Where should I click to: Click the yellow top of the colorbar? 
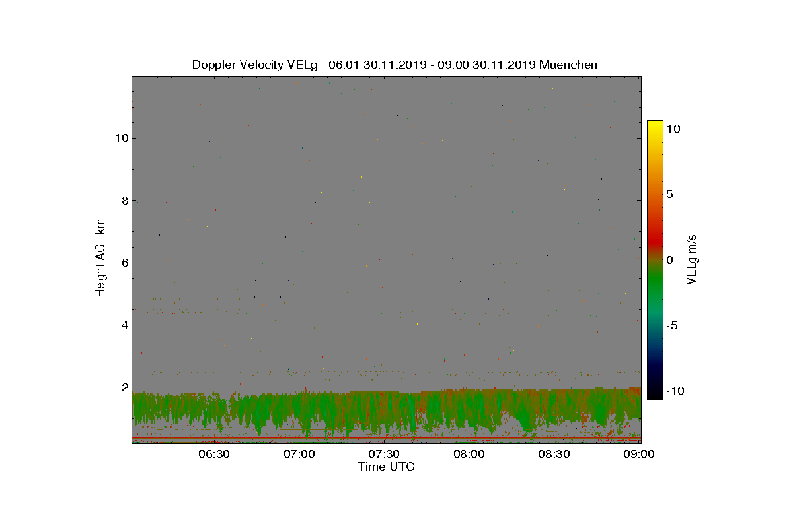(655, 125)
